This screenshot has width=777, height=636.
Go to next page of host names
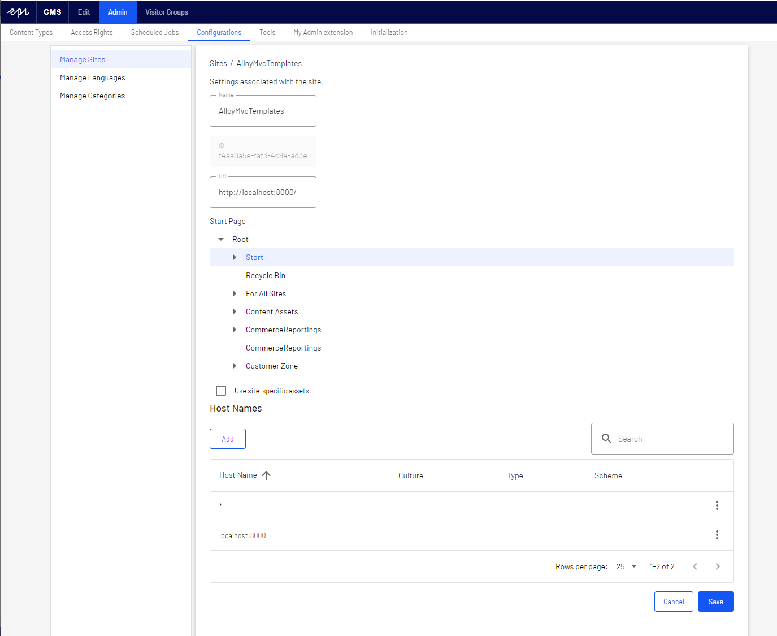[x=717, y=566]
